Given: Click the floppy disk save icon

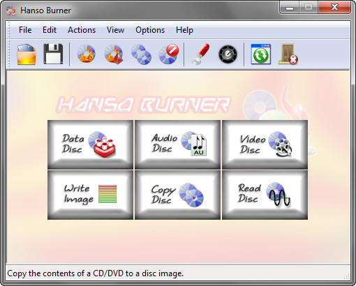Looking at the screenshot, I should (53, 54).
